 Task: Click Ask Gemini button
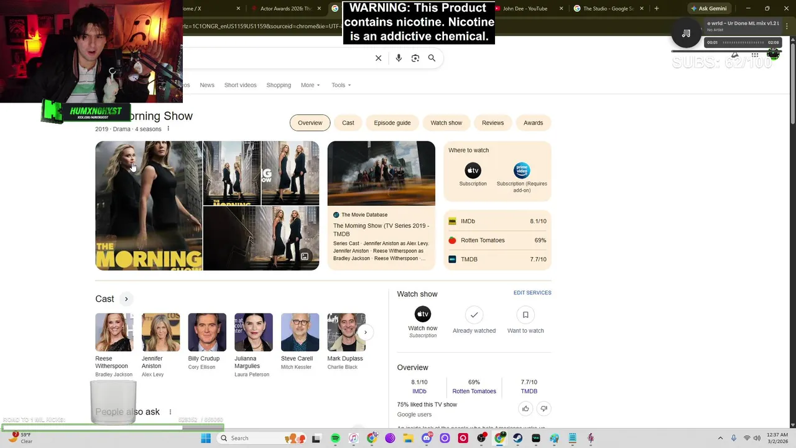pos(708,9)
